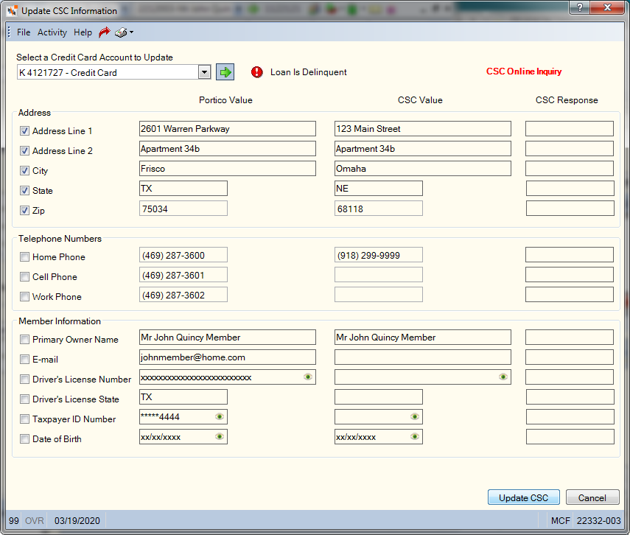
Task: Enable the Driver's License Number checkbox
Action: click(24, 380)
